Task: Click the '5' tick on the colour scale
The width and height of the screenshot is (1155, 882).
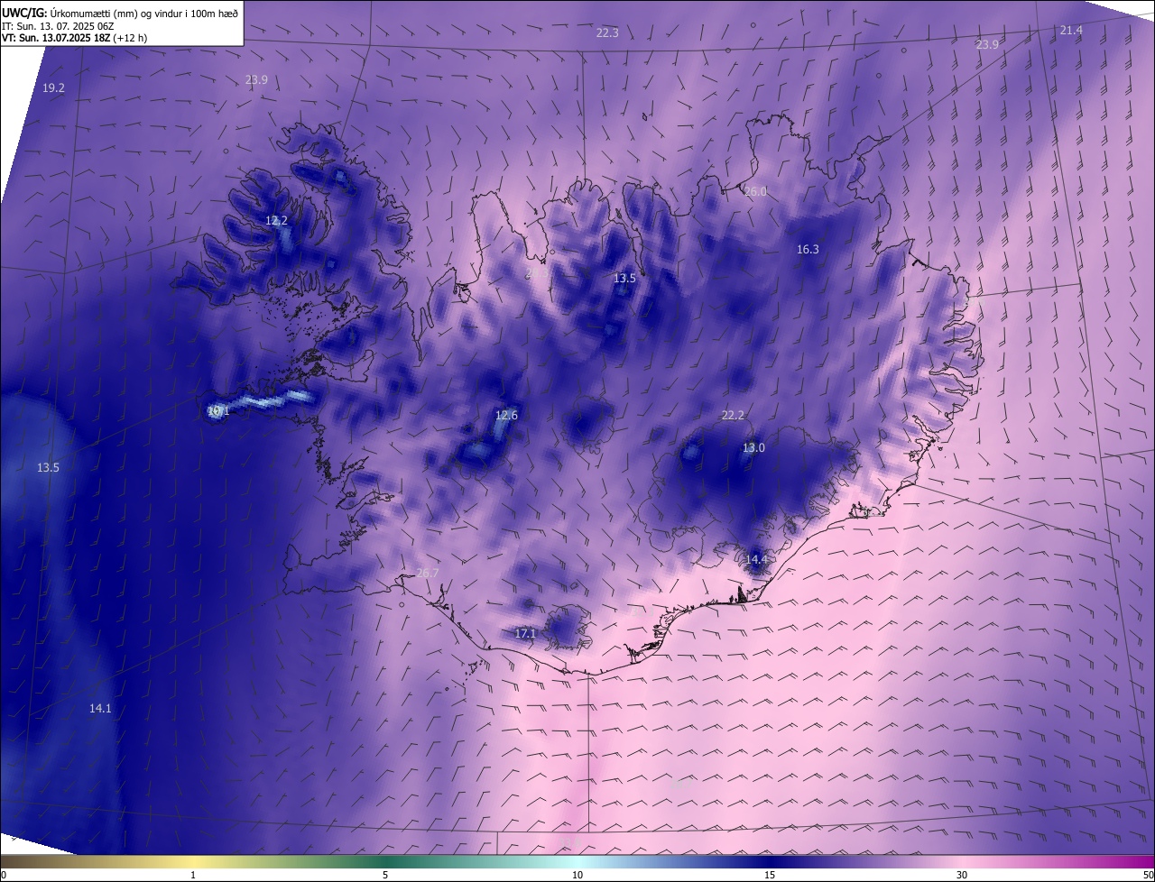Action: tap(385, 875)
